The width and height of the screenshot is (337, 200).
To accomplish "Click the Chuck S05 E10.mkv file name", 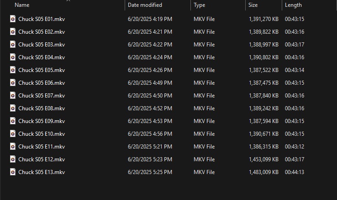I will (42, 134).
